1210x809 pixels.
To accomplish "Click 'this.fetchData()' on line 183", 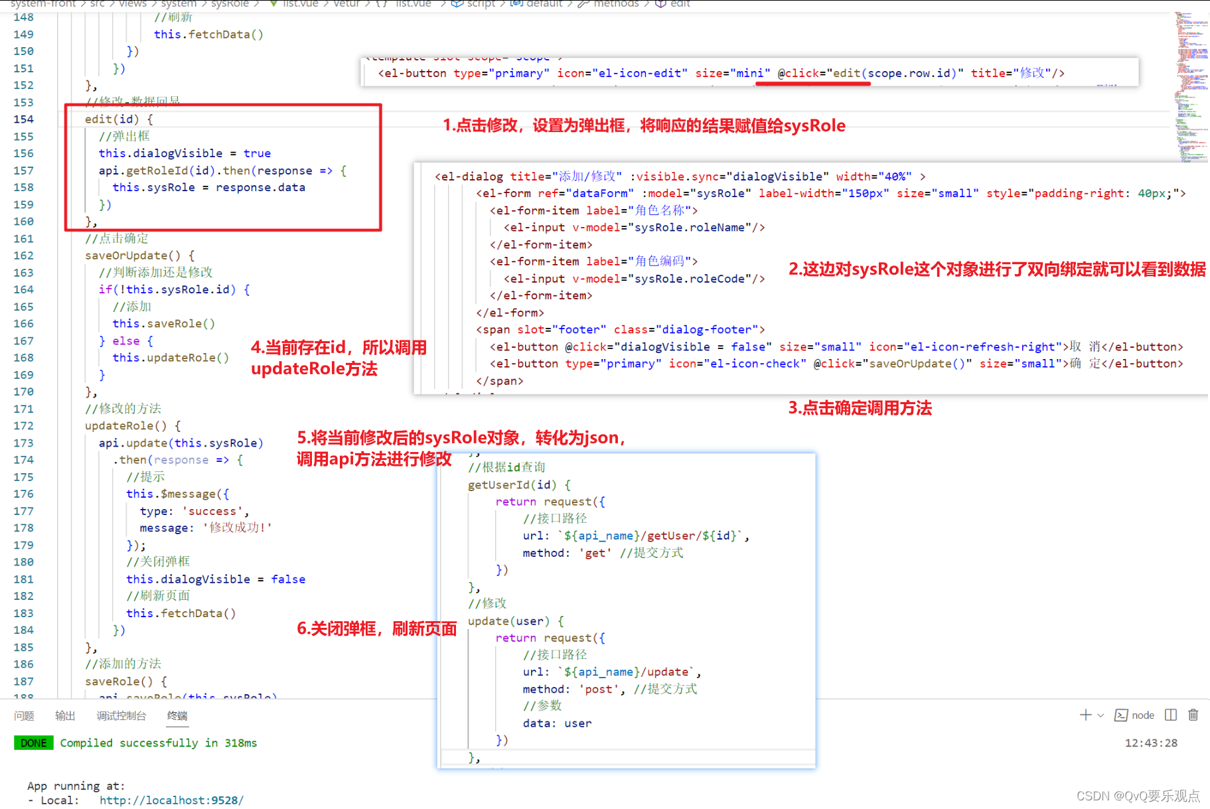I will click(181, 613).
